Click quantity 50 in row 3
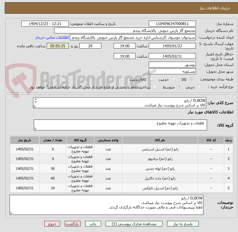This screenshot has width=238, height=232. (x=53, y=169)
